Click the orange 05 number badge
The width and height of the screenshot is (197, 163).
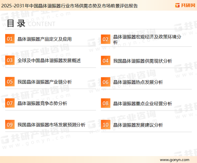pos(10,81)
